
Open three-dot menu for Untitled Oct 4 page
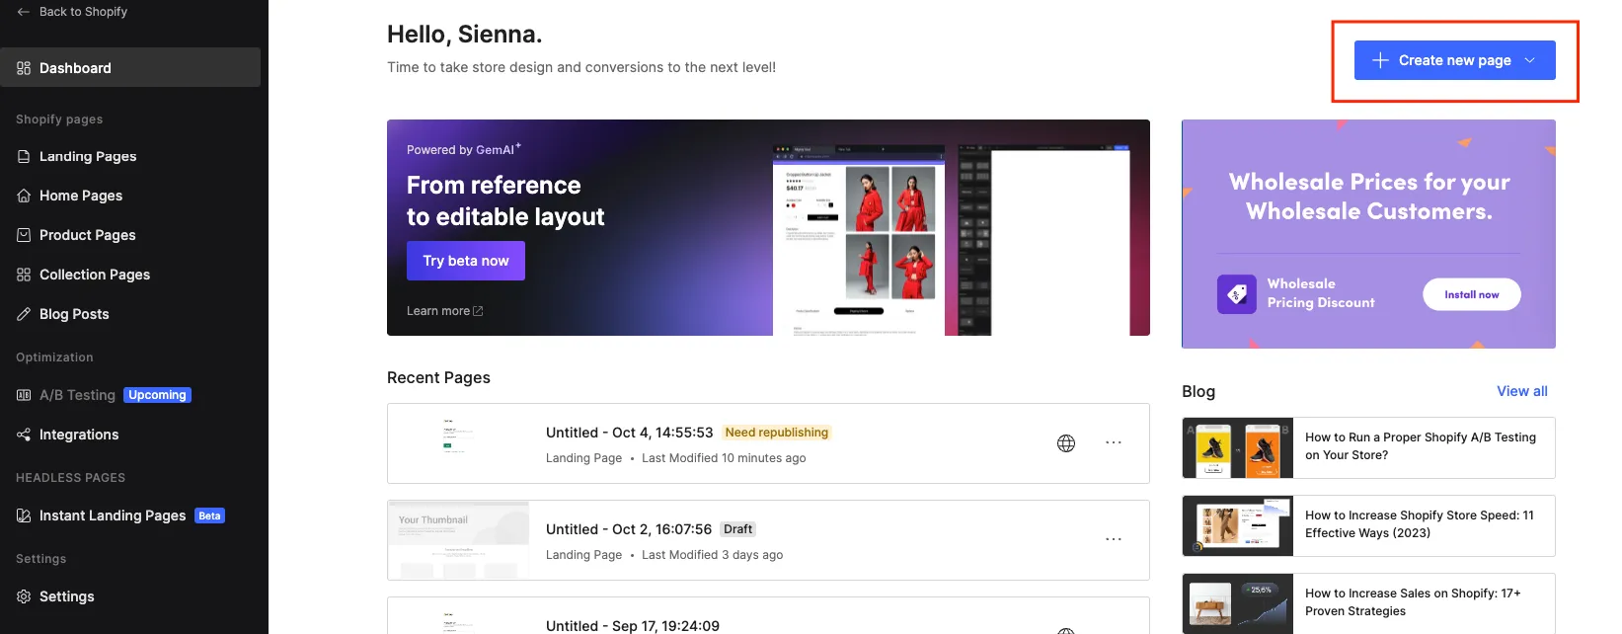tap(1114, 442)
